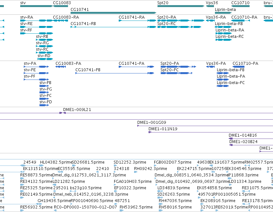This screenshot has width=273, height=212.
Task: Click the Spt20-PA protein feature
Action: [178, 67]
